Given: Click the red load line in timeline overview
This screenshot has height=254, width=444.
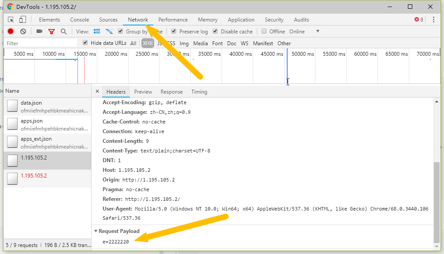Looking at the screenshot, I should [85, 70].
